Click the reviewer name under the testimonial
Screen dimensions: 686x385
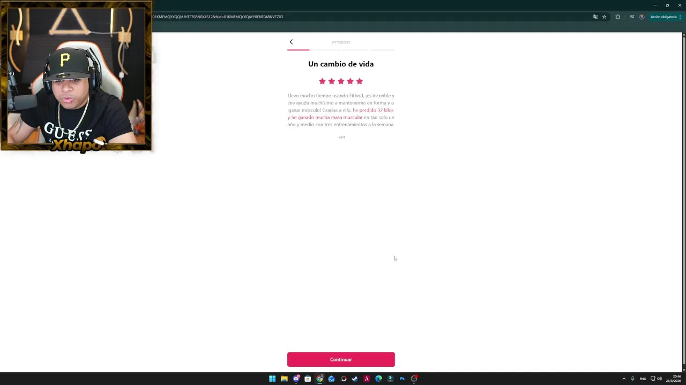341,137
